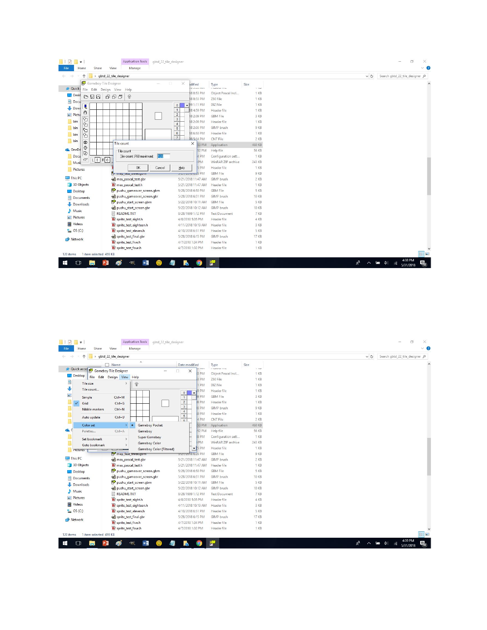This screenshot has height=630, width=487.
Task: Click Explorer help icon in the 4:39 PM screenshot
Action: tap(429, 348)
